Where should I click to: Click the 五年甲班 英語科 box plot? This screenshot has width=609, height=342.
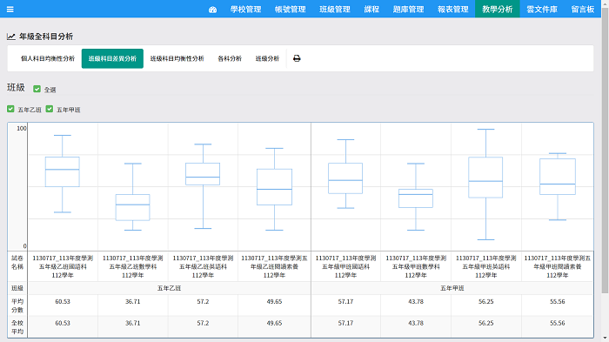pyautogui.click(x=485, y=184)
